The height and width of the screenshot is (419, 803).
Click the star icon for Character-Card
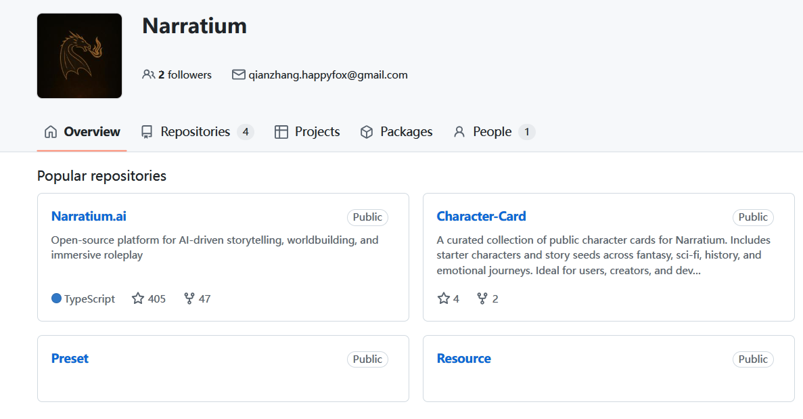pyautogui.click(x=444, y=298)
